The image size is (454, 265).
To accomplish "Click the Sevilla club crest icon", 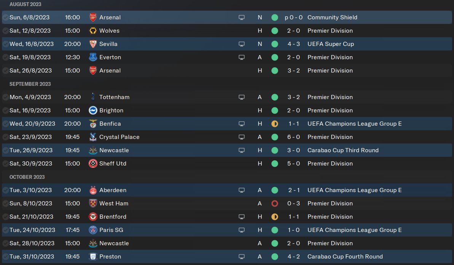I will tap(93, 44).
